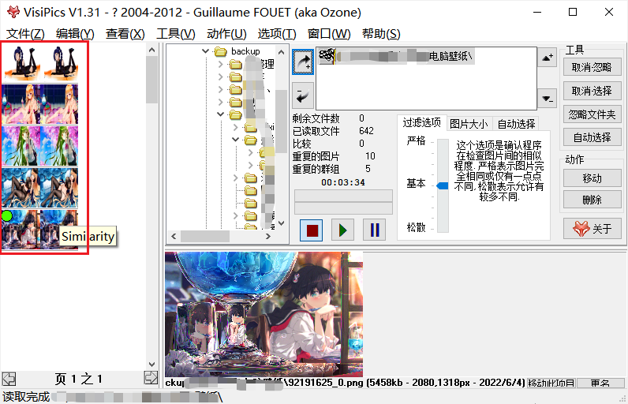The width and height of the screenshot is (628, 404).
Task: Click the 取消忽略 button
Action: (x=592, y=67)
